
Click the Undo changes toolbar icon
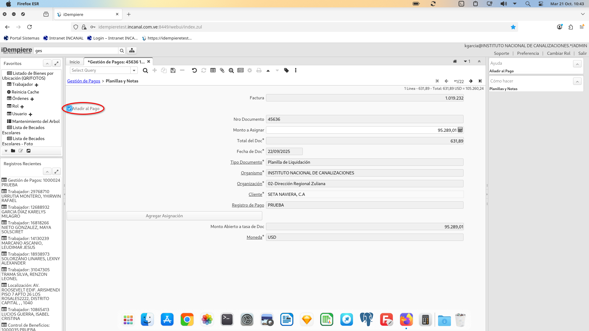[194, 70]
